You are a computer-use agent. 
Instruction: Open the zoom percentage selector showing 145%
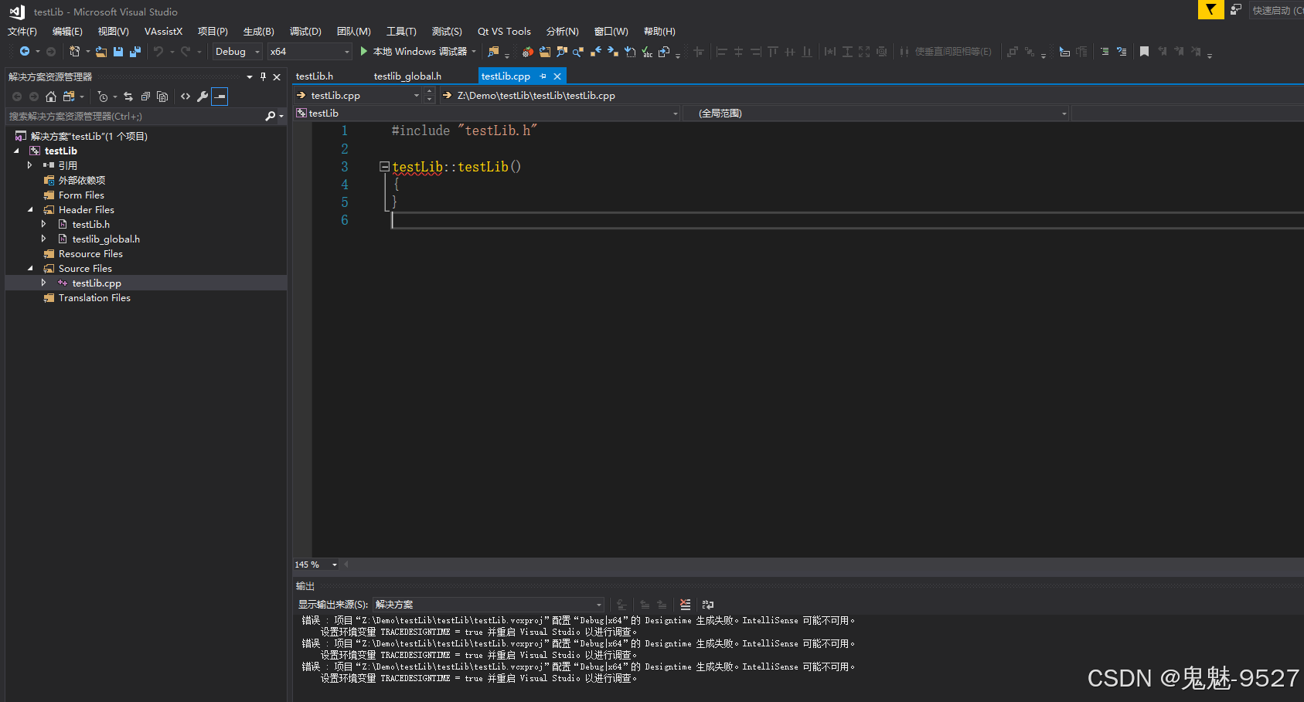click(x=315, y=565)
